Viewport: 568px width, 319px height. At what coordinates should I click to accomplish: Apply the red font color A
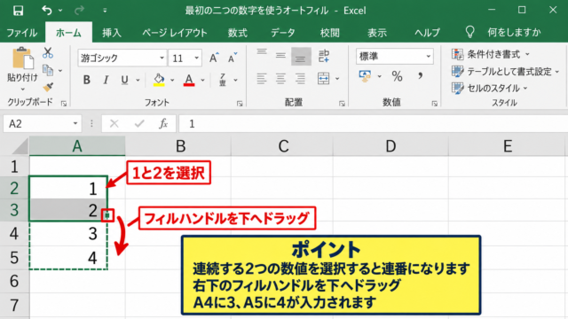coord(189,80)
